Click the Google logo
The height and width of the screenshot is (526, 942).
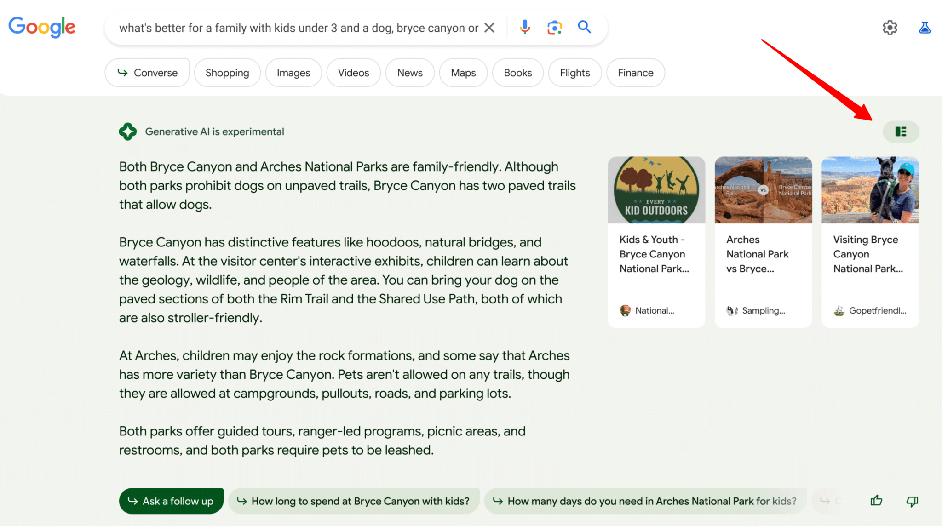[42, 27]
